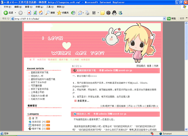Viewport: 188px width, 136px height.
Task: Open the 查看更多 read more link
Action: (83, 101)
